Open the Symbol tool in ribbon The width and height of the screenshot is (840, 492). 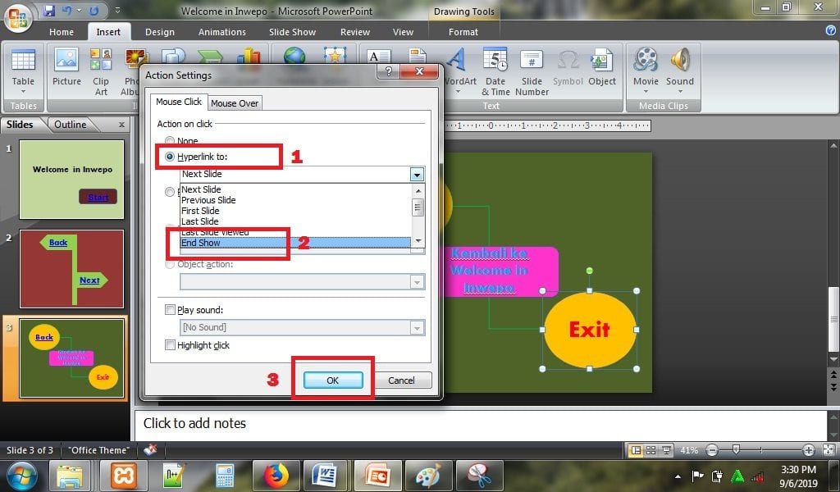568,66
